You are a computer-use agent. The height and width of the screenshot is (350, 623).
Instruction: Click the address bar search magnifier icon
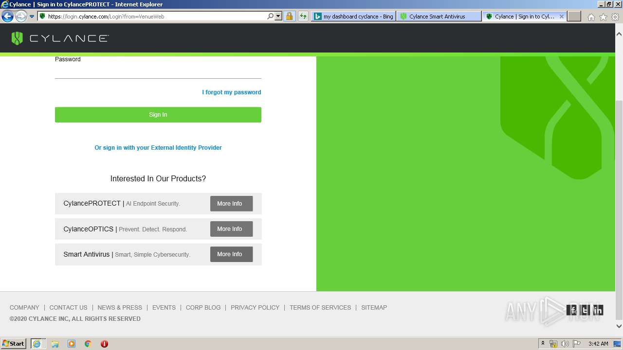(x=271, y=16)
